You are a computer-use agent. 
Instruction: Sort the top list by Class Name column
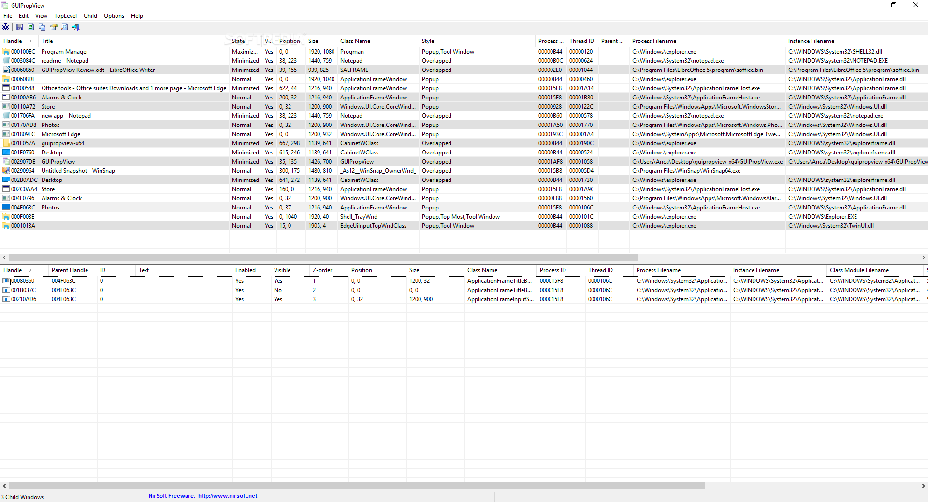377,41
